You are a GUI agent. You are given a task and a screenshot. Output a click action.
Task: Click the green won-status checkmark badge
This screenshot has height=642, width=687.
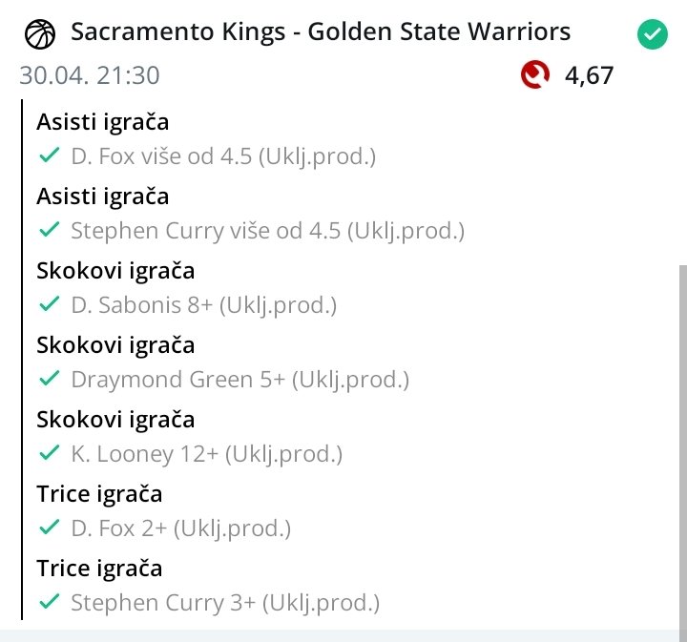tap(652, 36)
